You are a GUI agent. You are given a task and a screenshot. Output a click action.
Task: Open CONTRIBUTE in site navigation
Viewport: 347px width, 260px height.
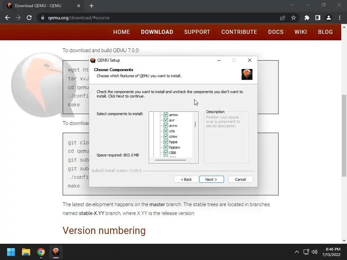(239, 32)
